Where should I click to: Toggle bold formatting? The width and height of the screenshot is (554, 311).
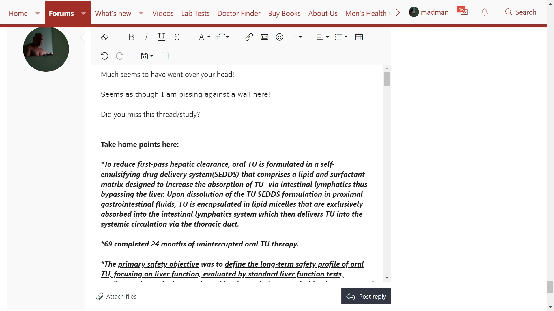point(131,37)
